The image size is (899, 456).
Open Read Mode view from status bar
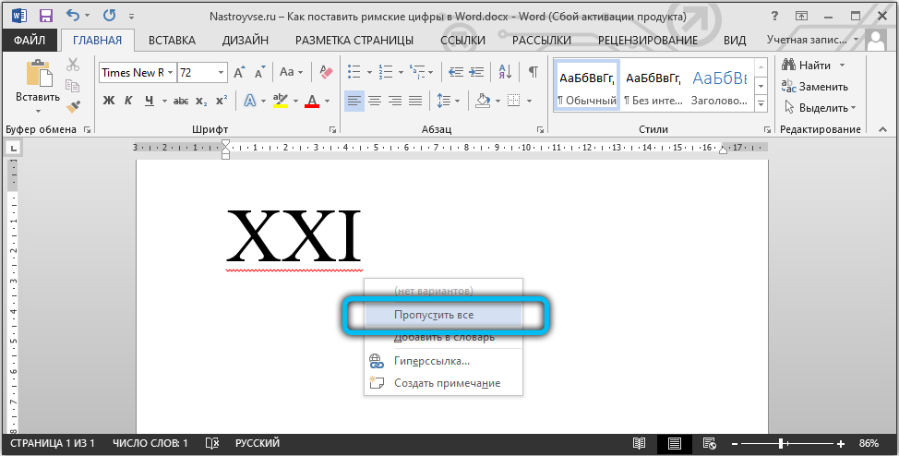coord(641,444)
